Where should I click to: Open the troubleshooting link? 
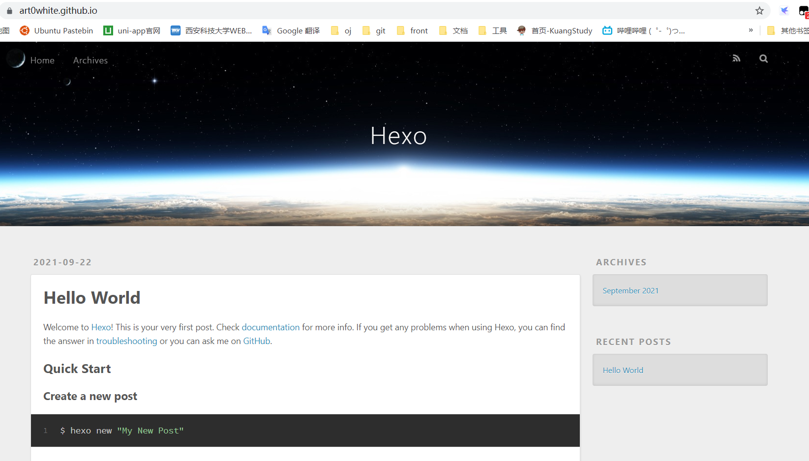tap(126, 341)
